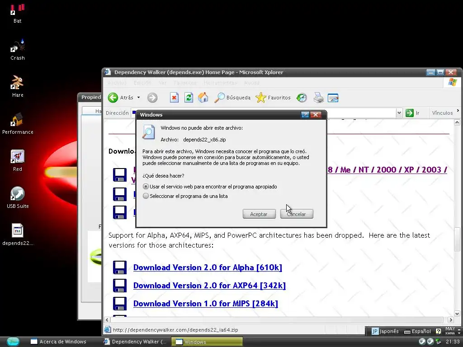Open Download Version 2.0 for AXP64 link
The image size is (463, 347).
(x=209, y=286)
